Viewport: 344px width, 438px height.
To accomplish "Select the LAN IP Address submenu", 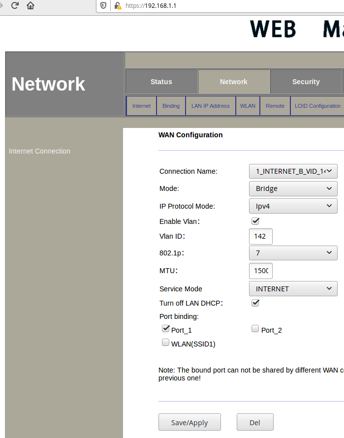I will [x=210, y=106].
